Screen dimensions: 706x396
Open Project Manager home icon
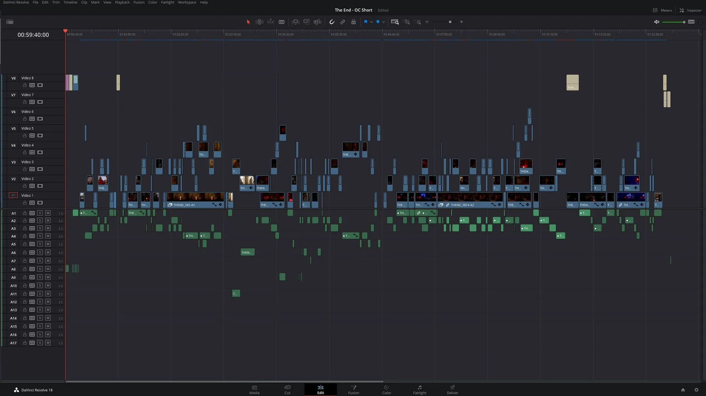[683, 390]
